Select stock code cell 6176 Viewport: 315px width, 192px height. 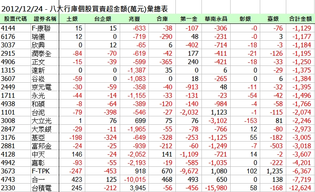point(8,37)
